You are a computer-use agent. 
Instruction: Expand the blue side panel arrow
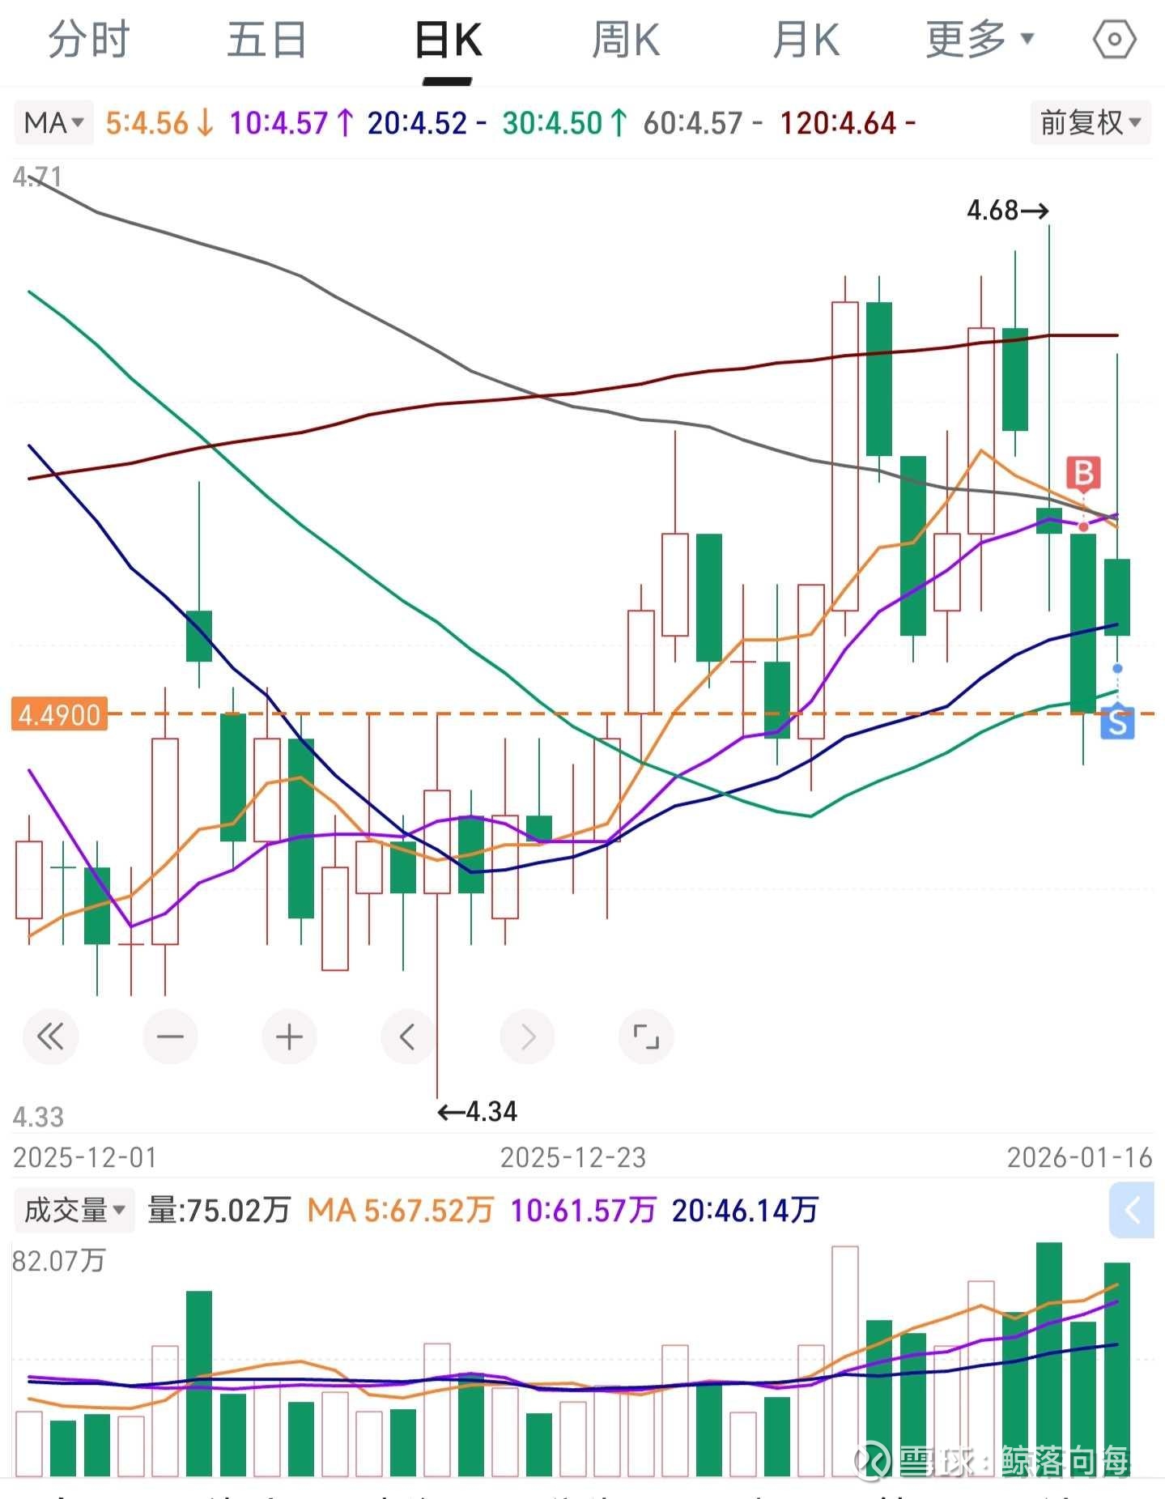[x=1132, y=1211]
